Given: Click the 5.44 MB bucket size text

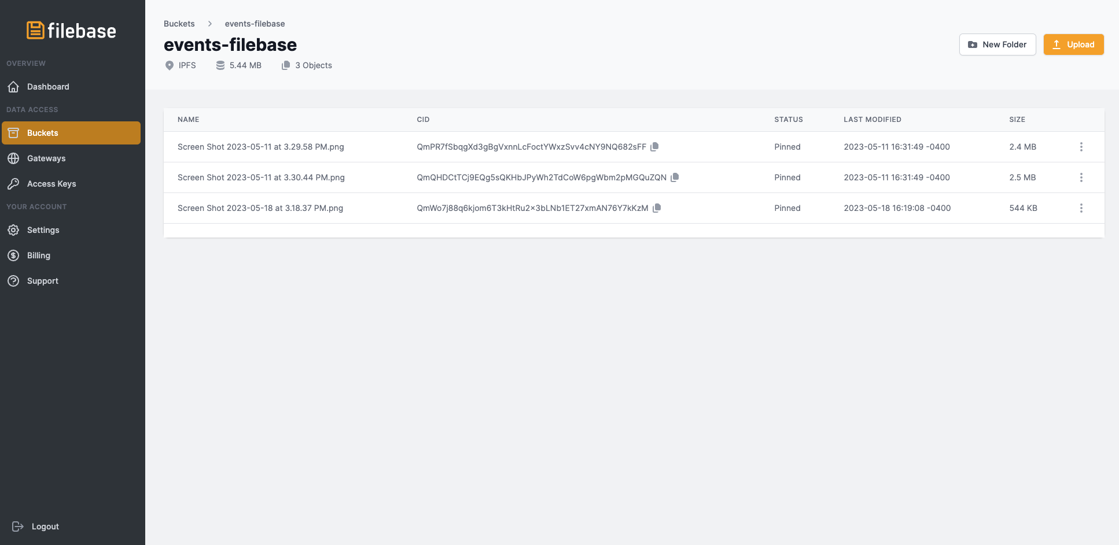Looking at the screenshot, I should pyautogui.click(x=245, y=65).
